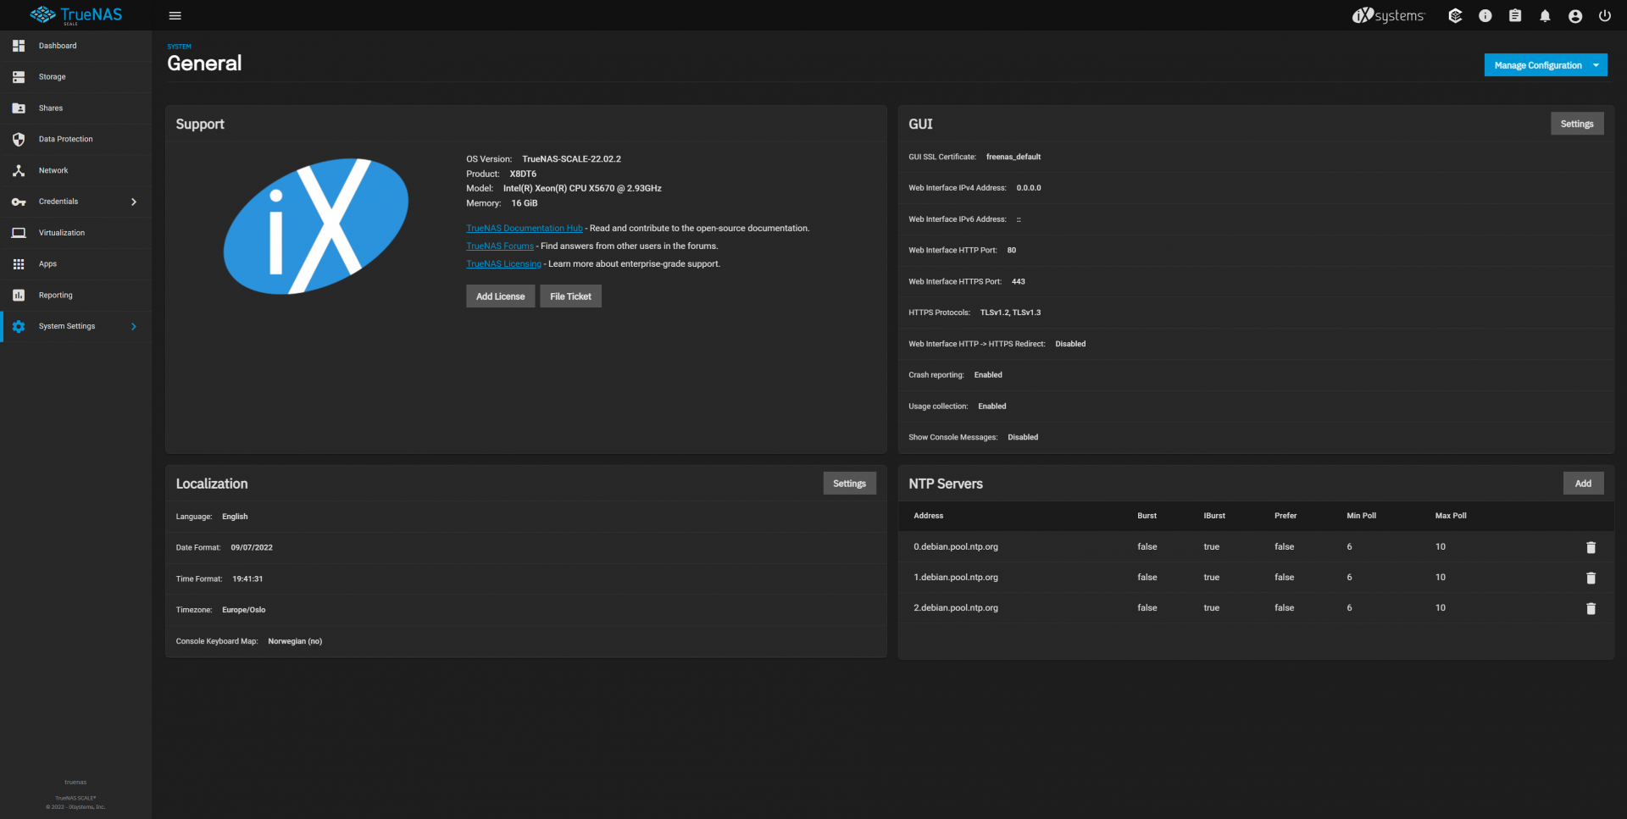Add a new NTP server
The height and width of the screenshot is (819, 1627).
pos(1583,484)
